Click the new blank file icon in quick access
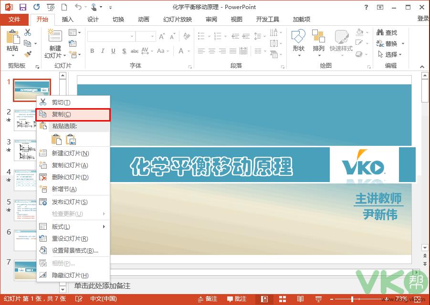Image resolution: width=430 pixels, height=305 pixels. click(x=64, y=7)
